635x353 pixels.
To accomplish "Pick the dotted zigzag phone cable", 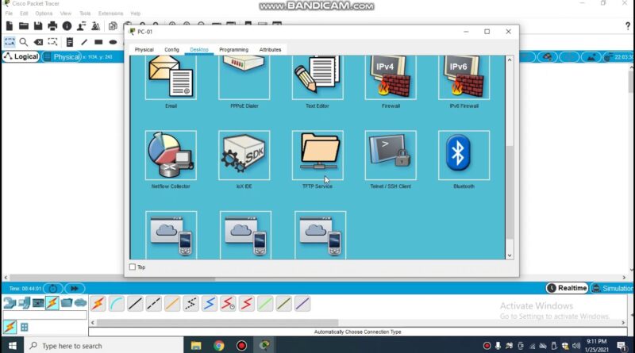I will [190, 304].
